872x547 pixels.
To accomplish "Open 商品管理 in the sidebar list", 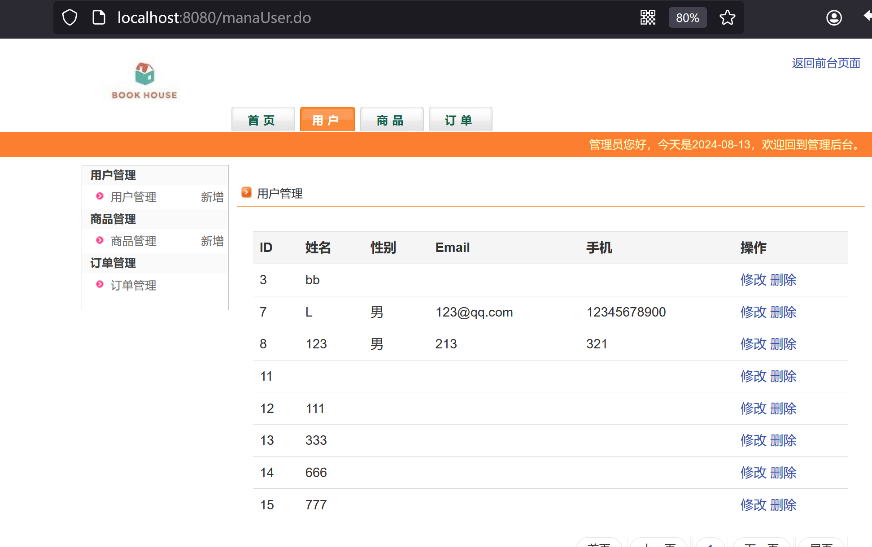I will [x=133, y=241].
